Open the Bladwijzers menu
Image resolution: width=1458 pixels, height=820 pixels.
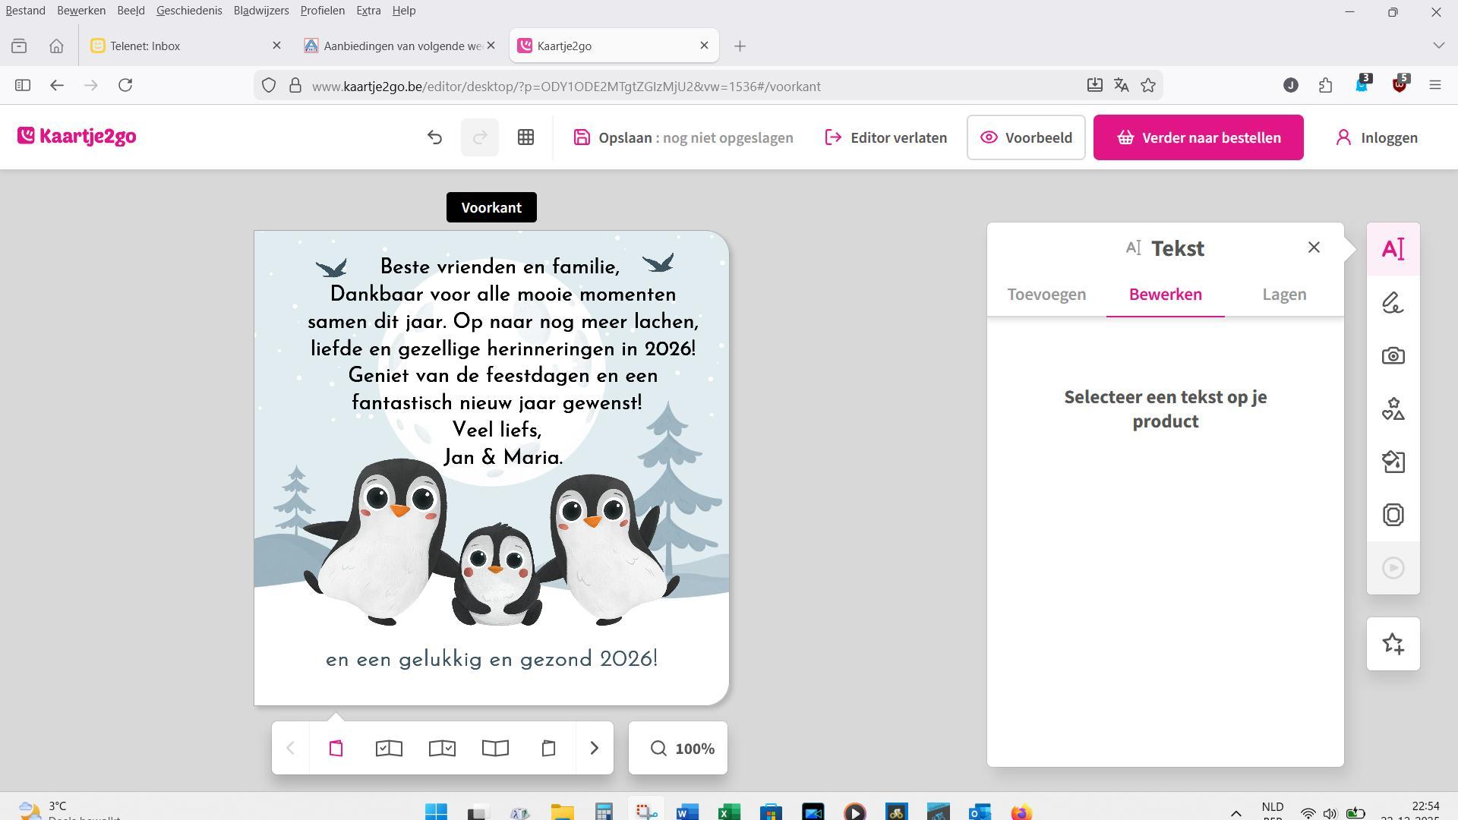pyautogui.click(x=260, y=11)
